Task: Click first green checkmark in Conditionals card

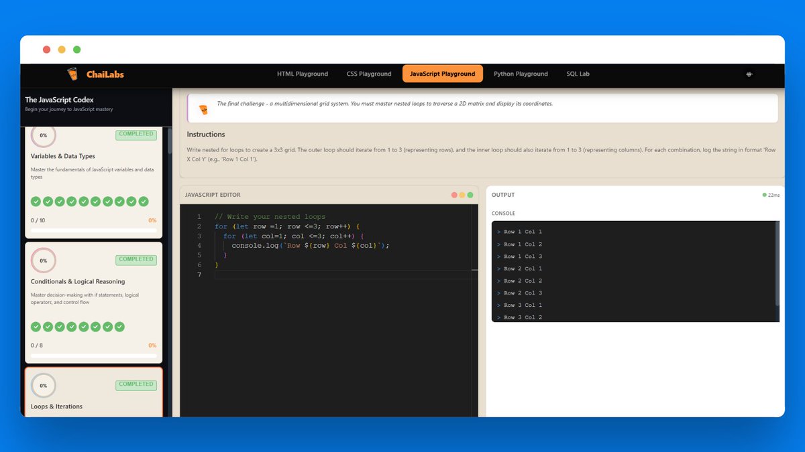Action: pyautogui.click(x=36, y=327)
